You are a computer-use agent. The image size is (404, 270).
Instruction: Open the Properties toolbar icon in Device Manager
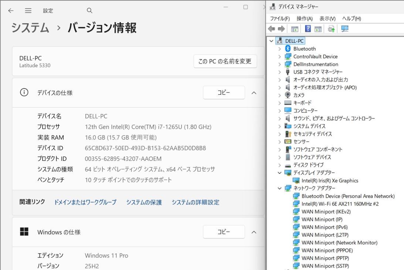[318, 29]
